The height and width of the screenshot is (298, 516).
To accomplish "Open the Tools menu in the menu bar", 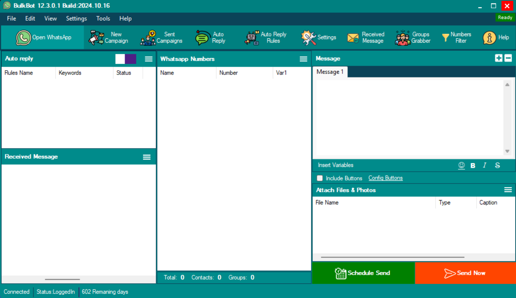I will click(x=103, y=19).
